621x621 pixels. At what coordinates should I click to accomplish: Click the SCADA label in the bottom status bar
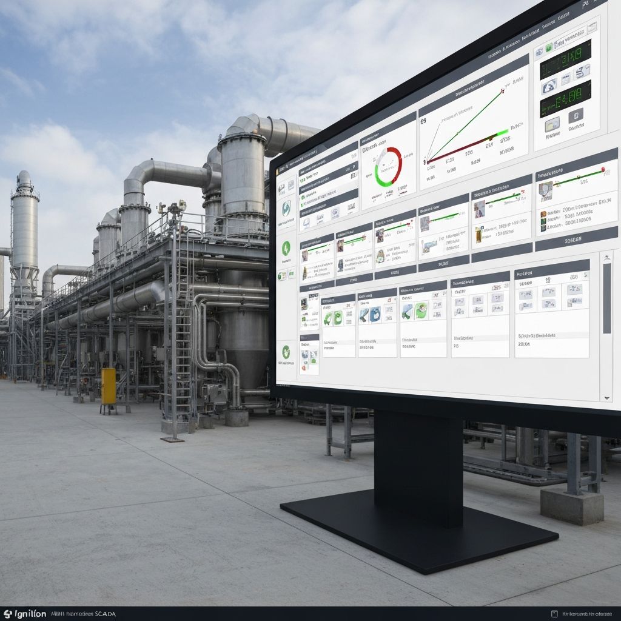pos(104,612)
